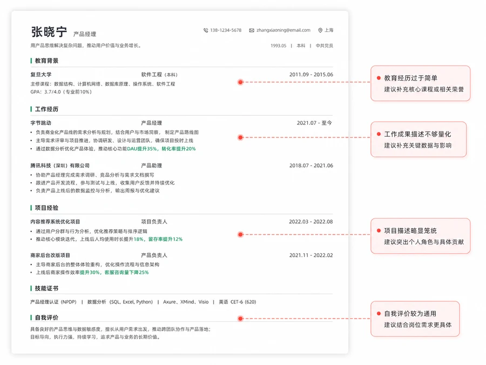Click the birth date 1993.05

278,45
